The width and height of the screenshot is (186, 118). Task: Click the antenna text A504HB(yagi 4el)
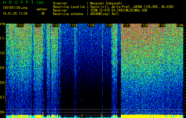pos(104,14)
